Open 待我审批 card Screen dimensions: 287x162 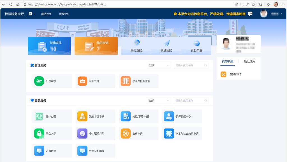tap(49, 46)
